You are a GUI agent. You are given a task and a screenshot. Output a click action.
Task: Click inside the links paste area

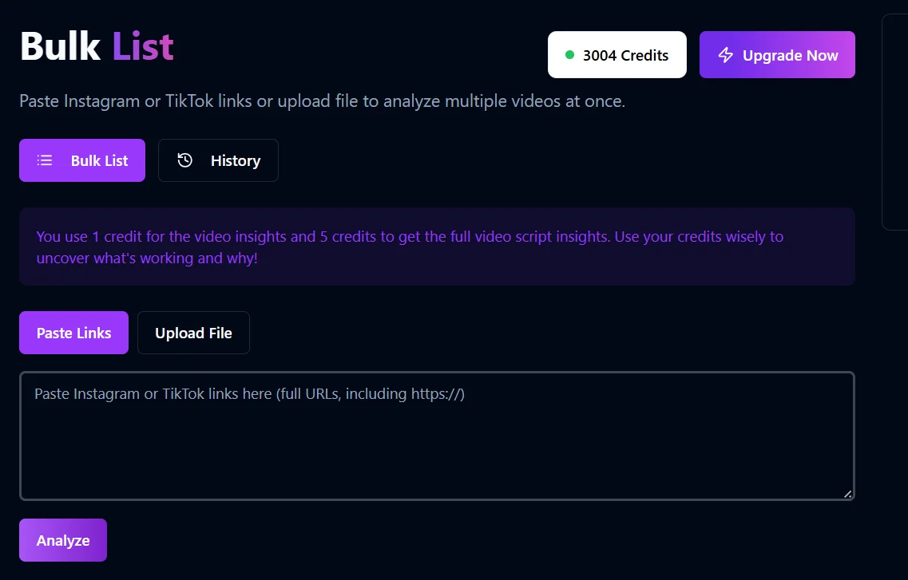coord(437,435)
